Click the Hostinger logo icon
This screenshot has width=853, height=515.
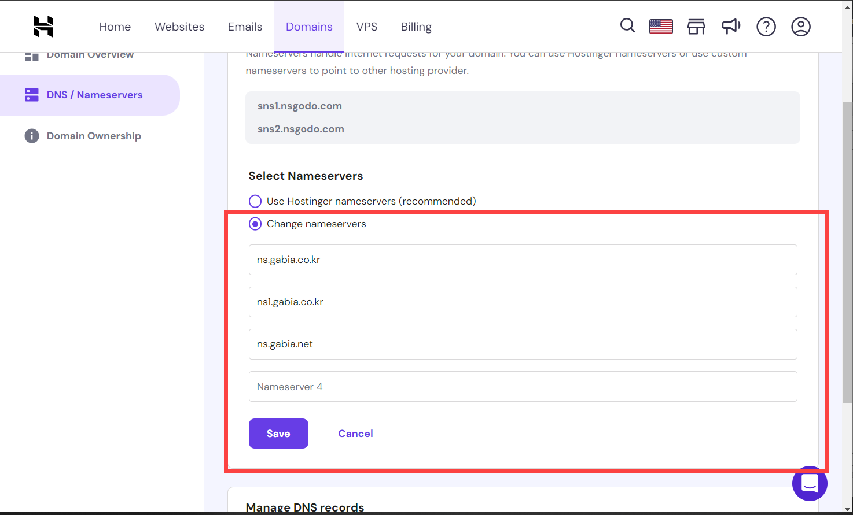(43, 27)
